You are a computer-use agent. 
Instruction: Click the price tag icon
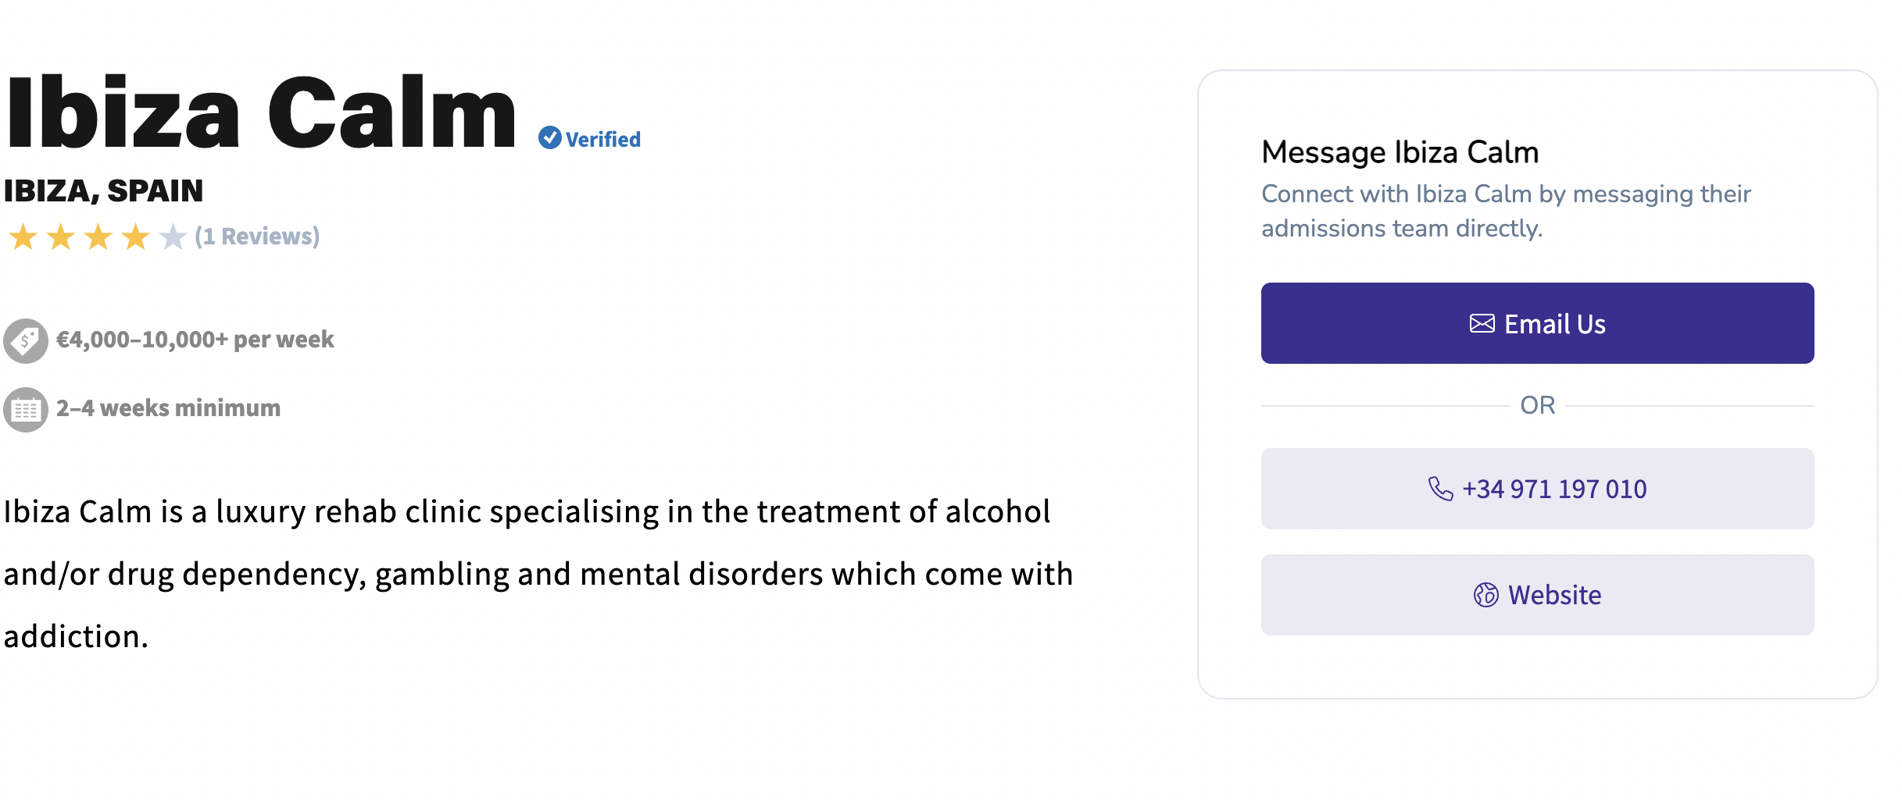tap(26, 340)
